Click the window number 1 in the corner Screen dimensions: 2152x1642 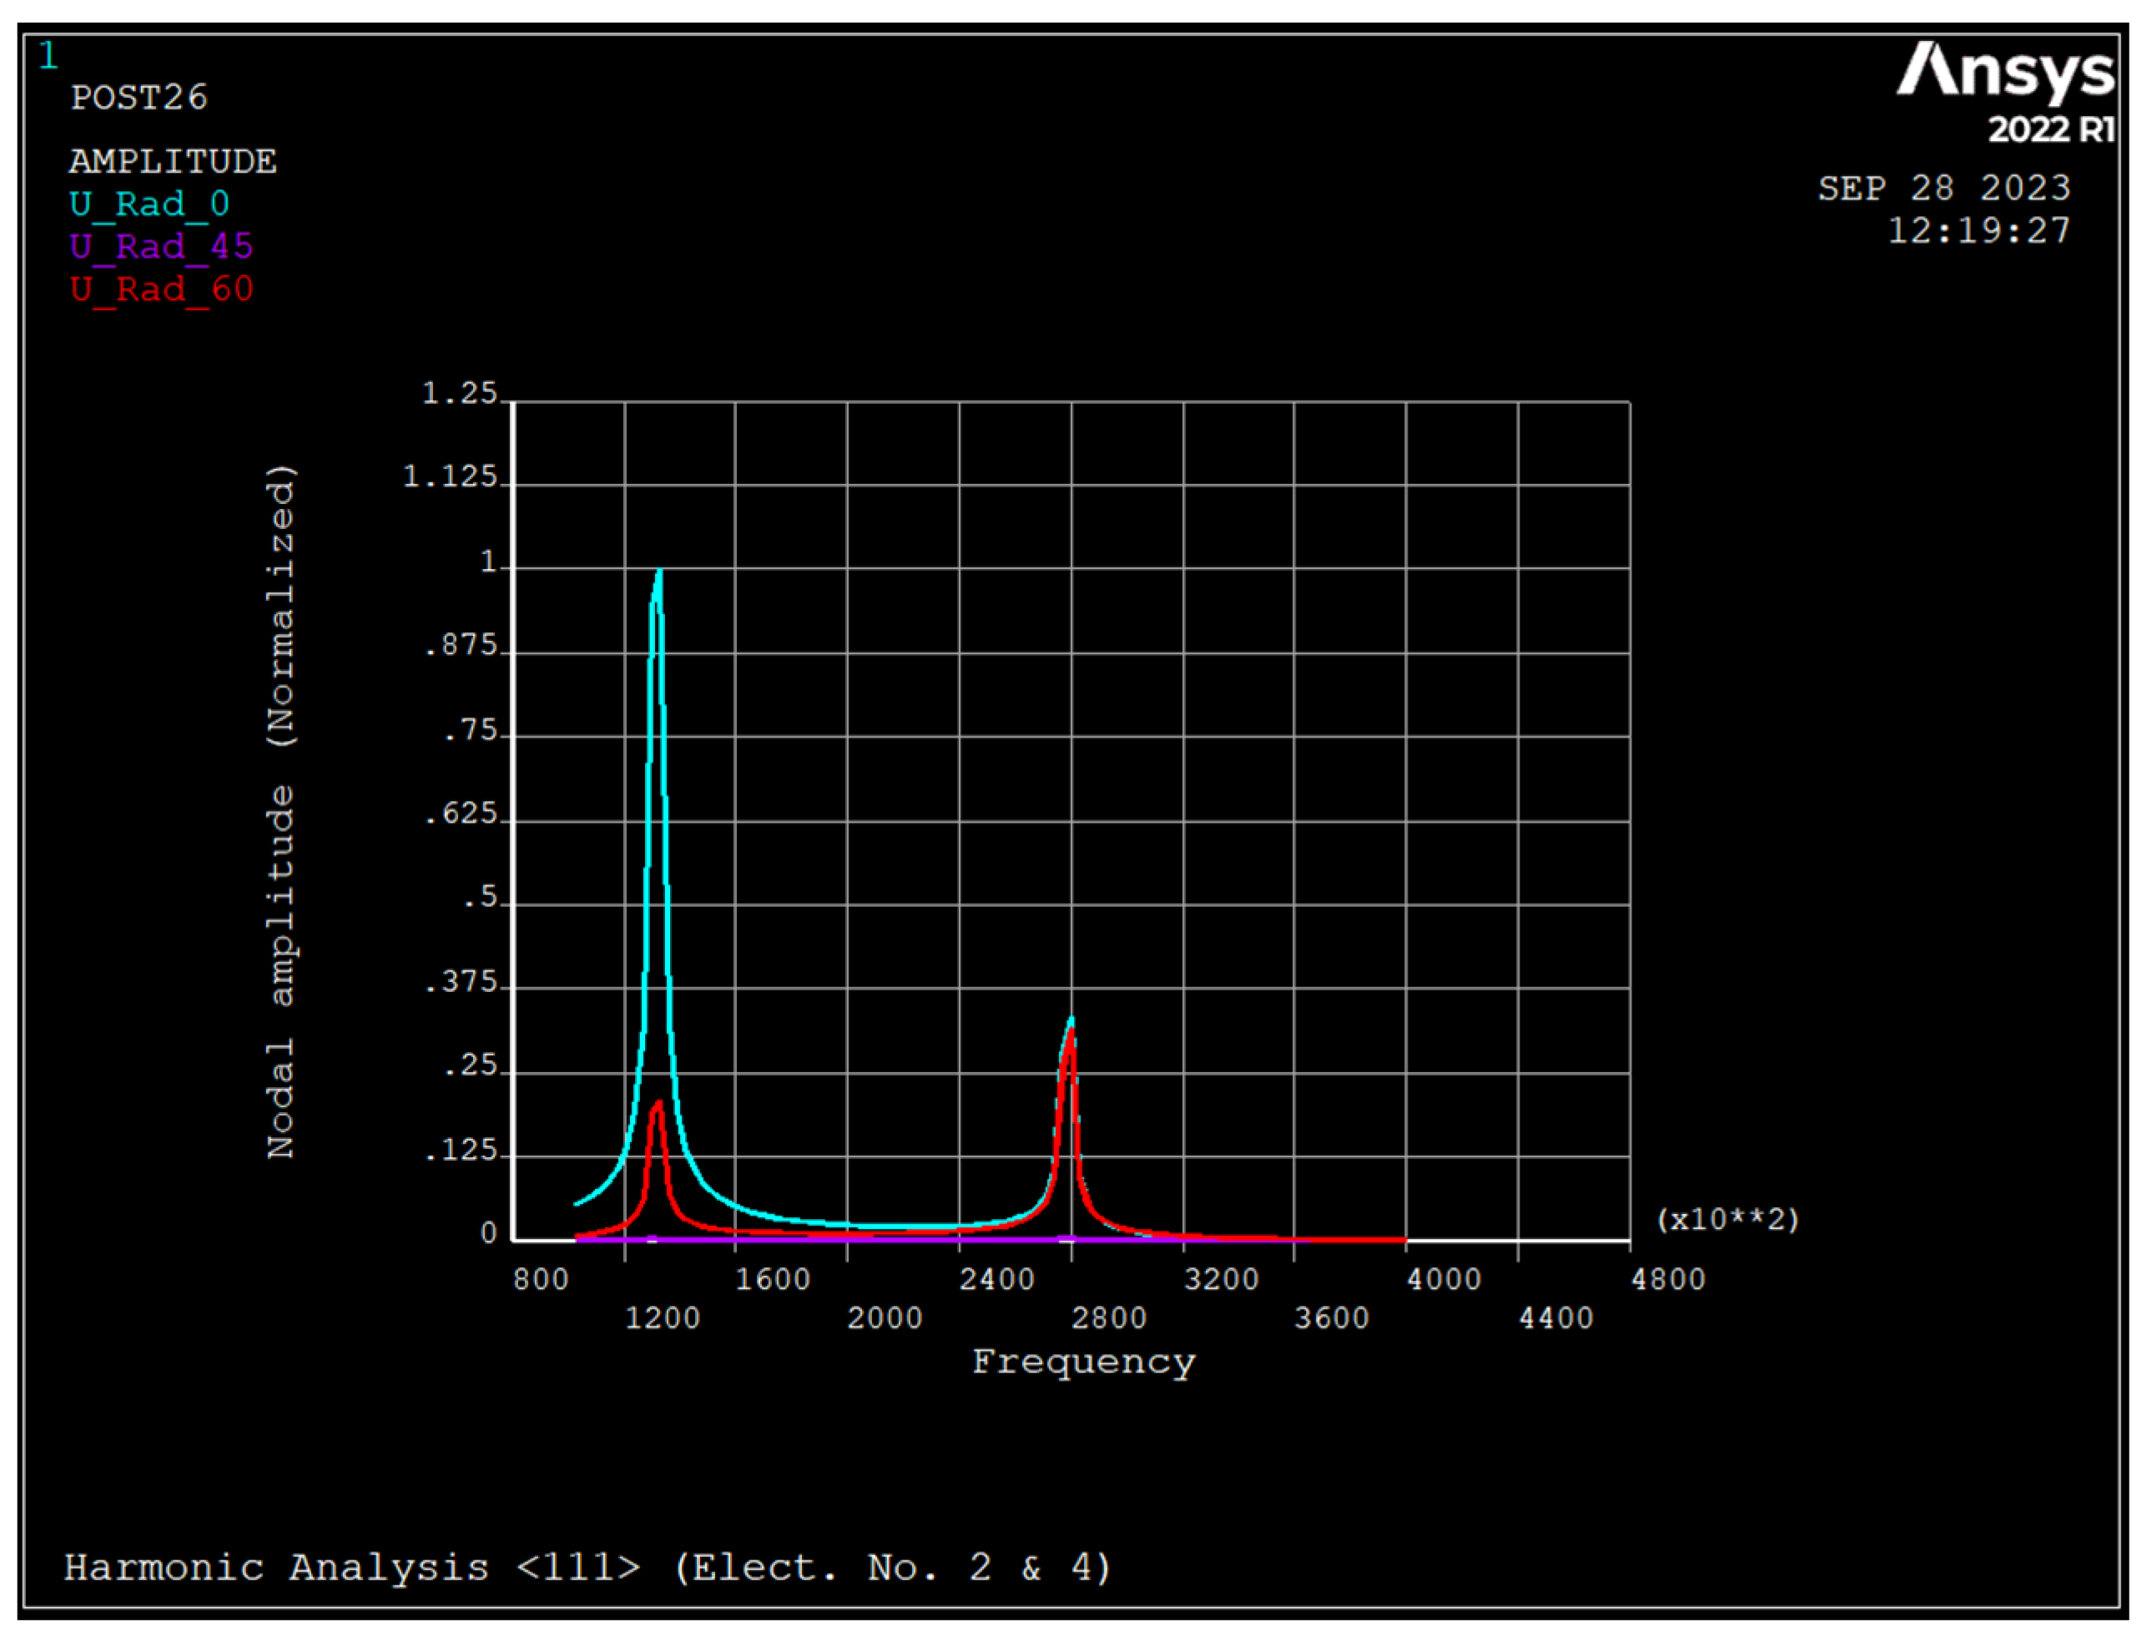pos(48,57)
